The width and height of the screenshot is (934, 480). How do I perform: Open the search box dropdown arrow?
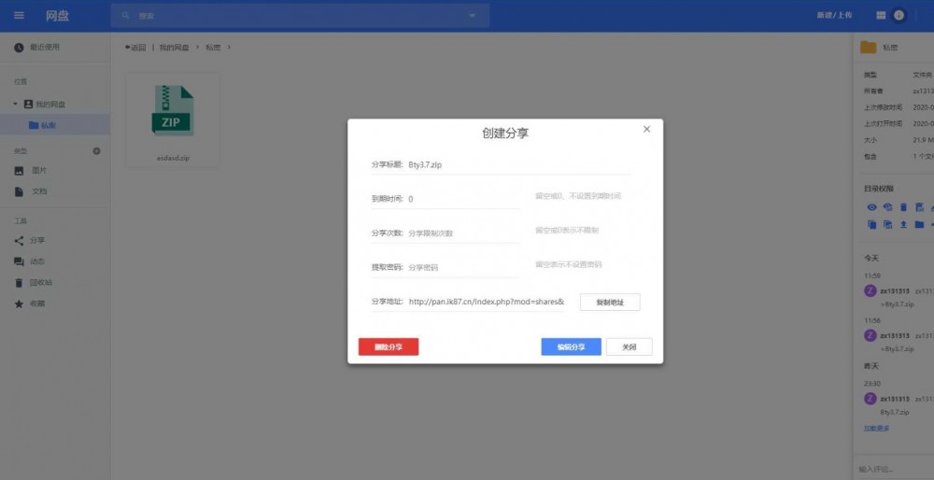click(x=473, y=16)
